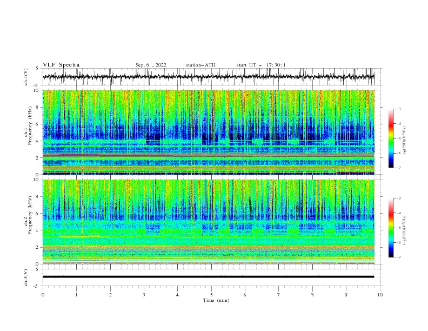Click the "Time (min)" axis label
The image size is (428, 331).
[x=216, y=300]
